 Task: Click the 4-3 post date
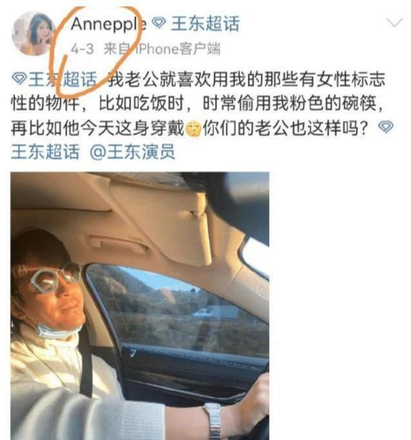tap(82, 49)
